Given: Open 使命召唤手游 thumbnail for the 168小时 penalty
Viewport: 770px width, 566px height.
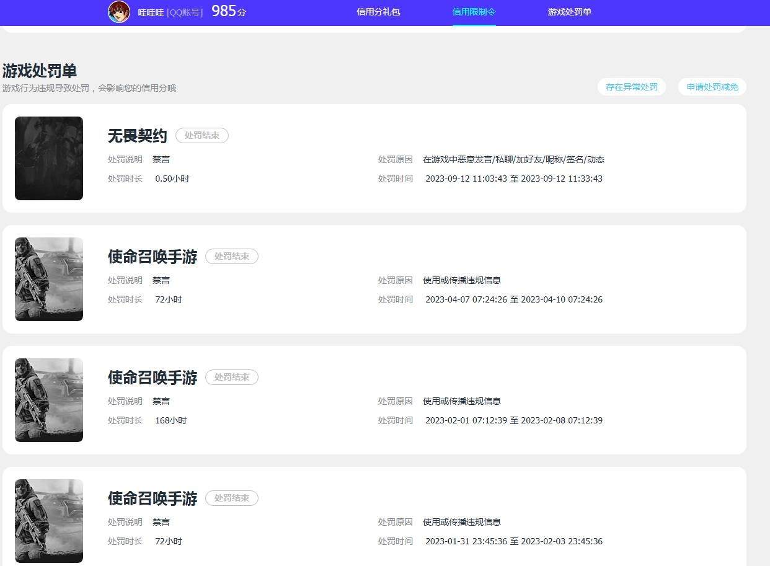Looking at the screenshot, I should point(49,400).
